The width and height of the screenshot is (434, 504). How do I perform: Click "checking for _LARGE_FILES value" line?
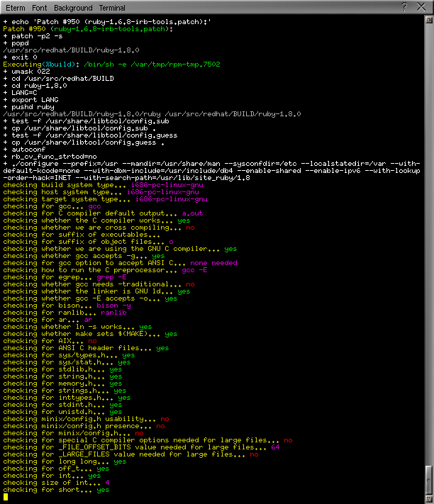(x=131, y=454)
